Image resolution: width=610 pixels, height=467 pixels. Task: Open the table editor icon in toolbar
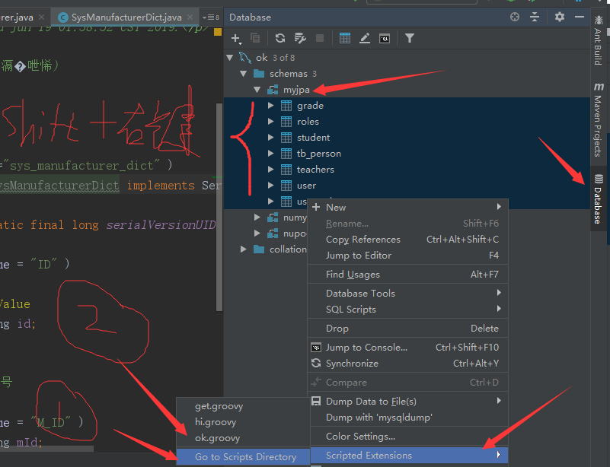click(345, 38)
